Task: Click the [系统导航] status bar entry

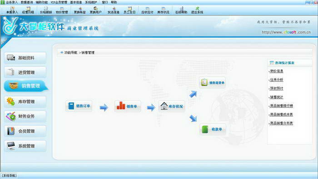Action: [x=10, y=175]
